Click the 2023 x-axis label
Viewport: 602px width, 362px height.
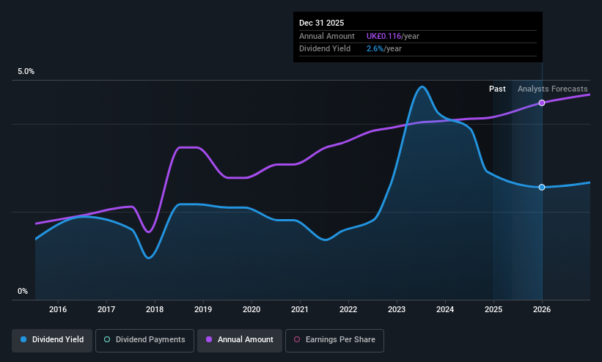(x=397, y=309)
